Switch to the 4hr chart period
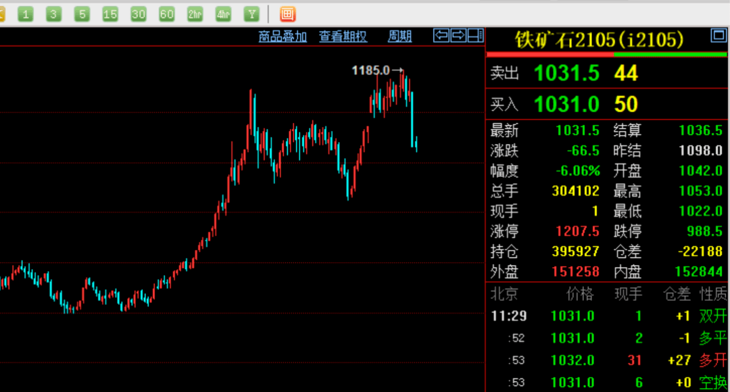This screenshot has height=392, width=730. click(223, 14)
